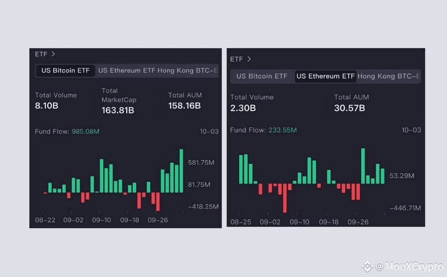Click the Ethereum Fund Flow 233.55M value
Screen dimensions: 447x277
click(283, 130)
